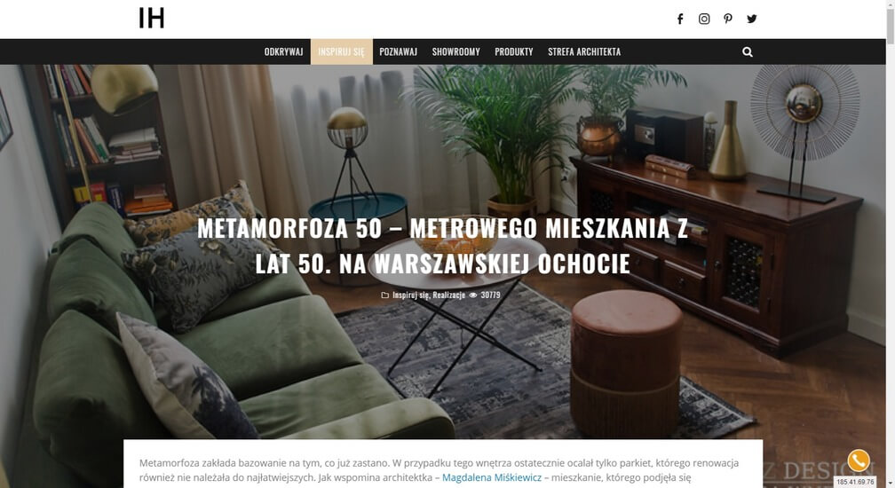Open the Inspiruj się category link under title
This screenshot has width=895, height=488.
point(410,295)
